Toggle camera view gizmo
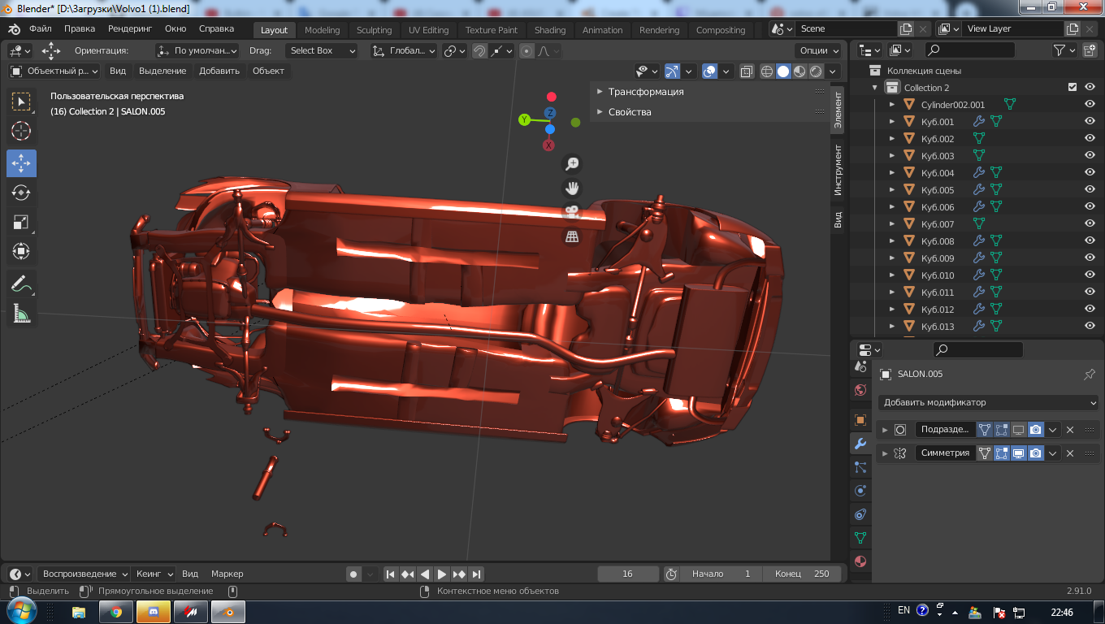Screen dimensions: 1105x624 pyautogui.click(x=572, y=212)
